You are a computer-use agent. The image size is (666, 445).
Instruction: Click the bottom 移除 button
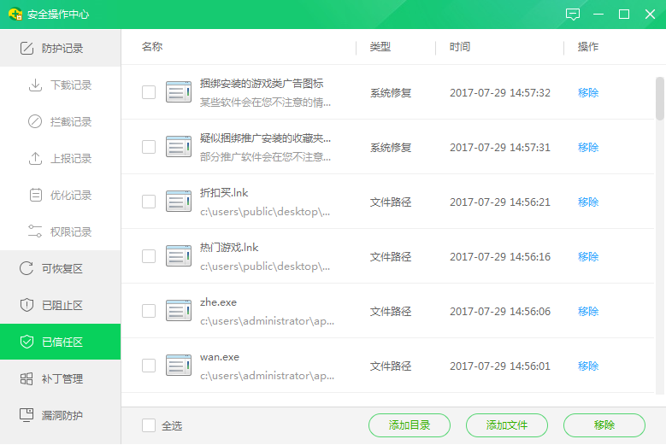[x=604, y=425]
